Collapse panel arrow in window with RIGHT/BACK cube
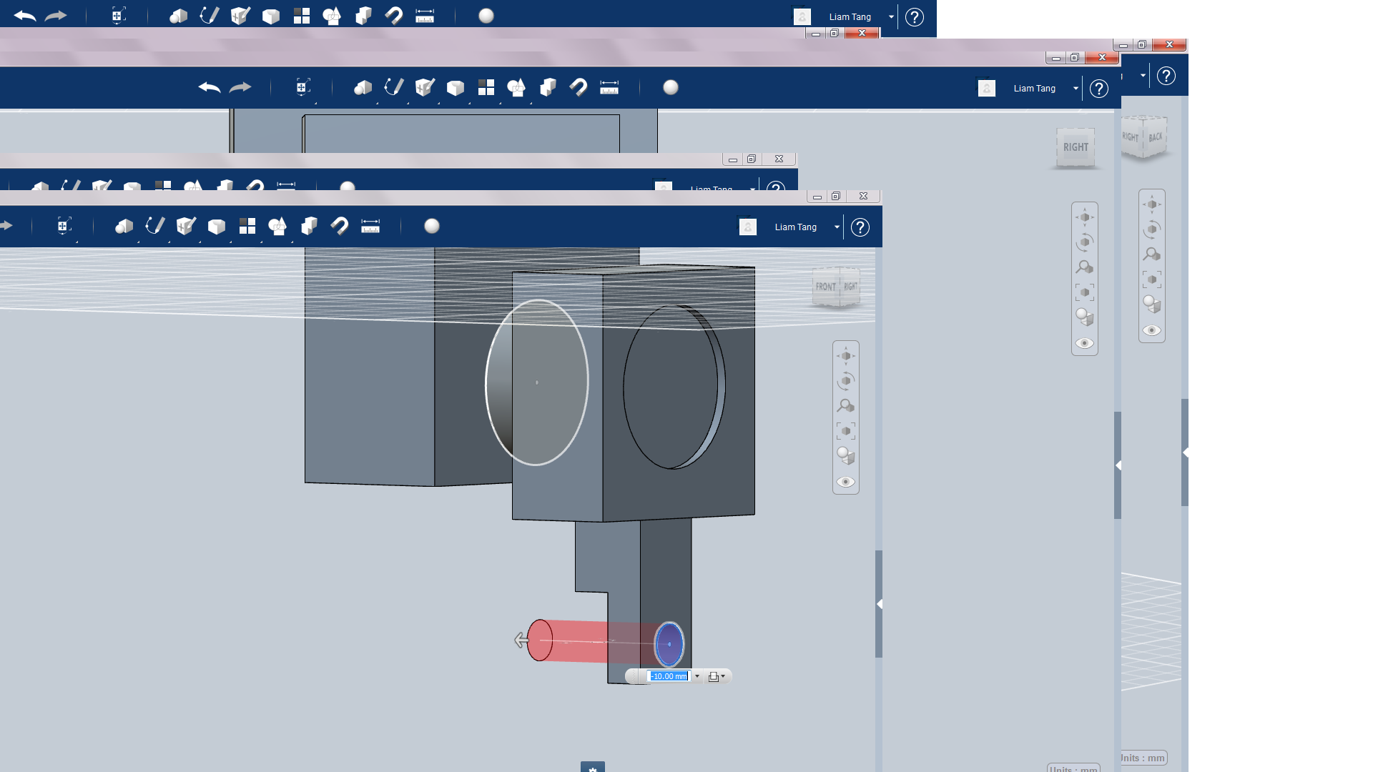This screenshot has width=1373, height=772. [1185, 452]
